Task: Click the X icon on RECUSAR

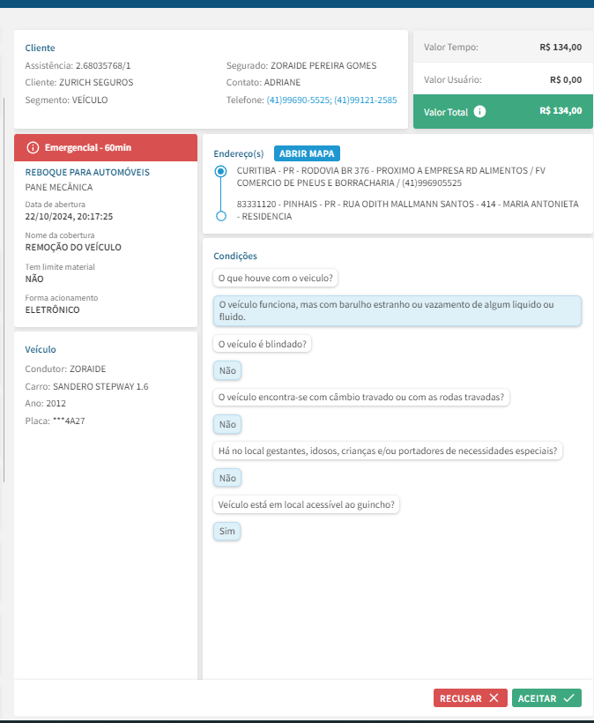Action: (494, 698)
